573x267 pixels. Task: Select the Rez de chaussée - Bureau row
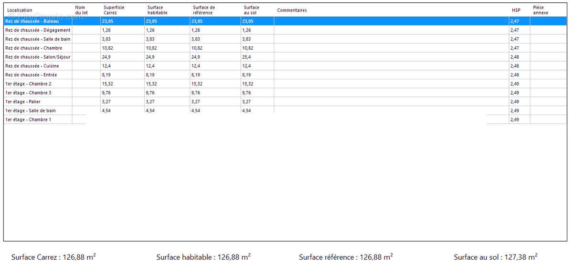pos(286,21)
